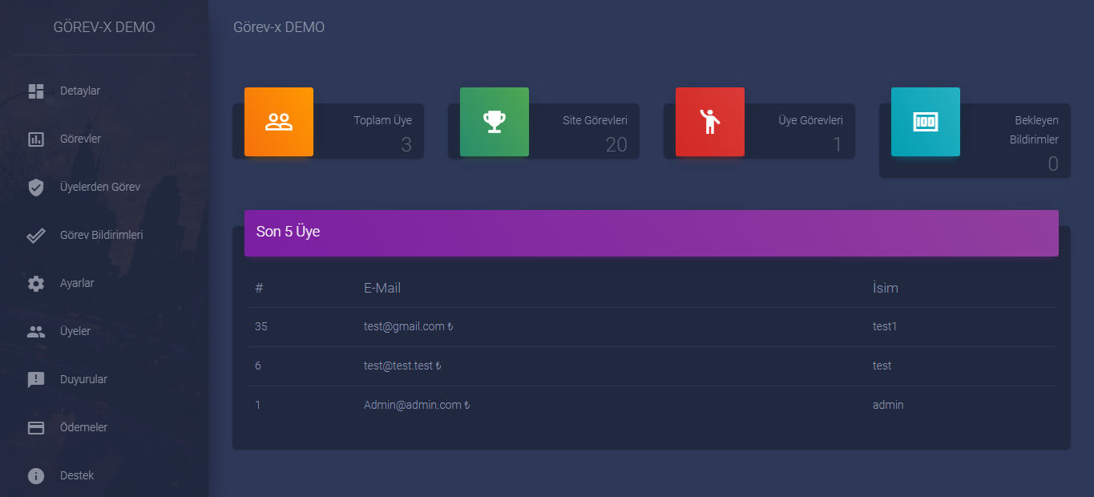Click the Site Görevleri label
The image size is (1094, 497).
click(595, 120)
